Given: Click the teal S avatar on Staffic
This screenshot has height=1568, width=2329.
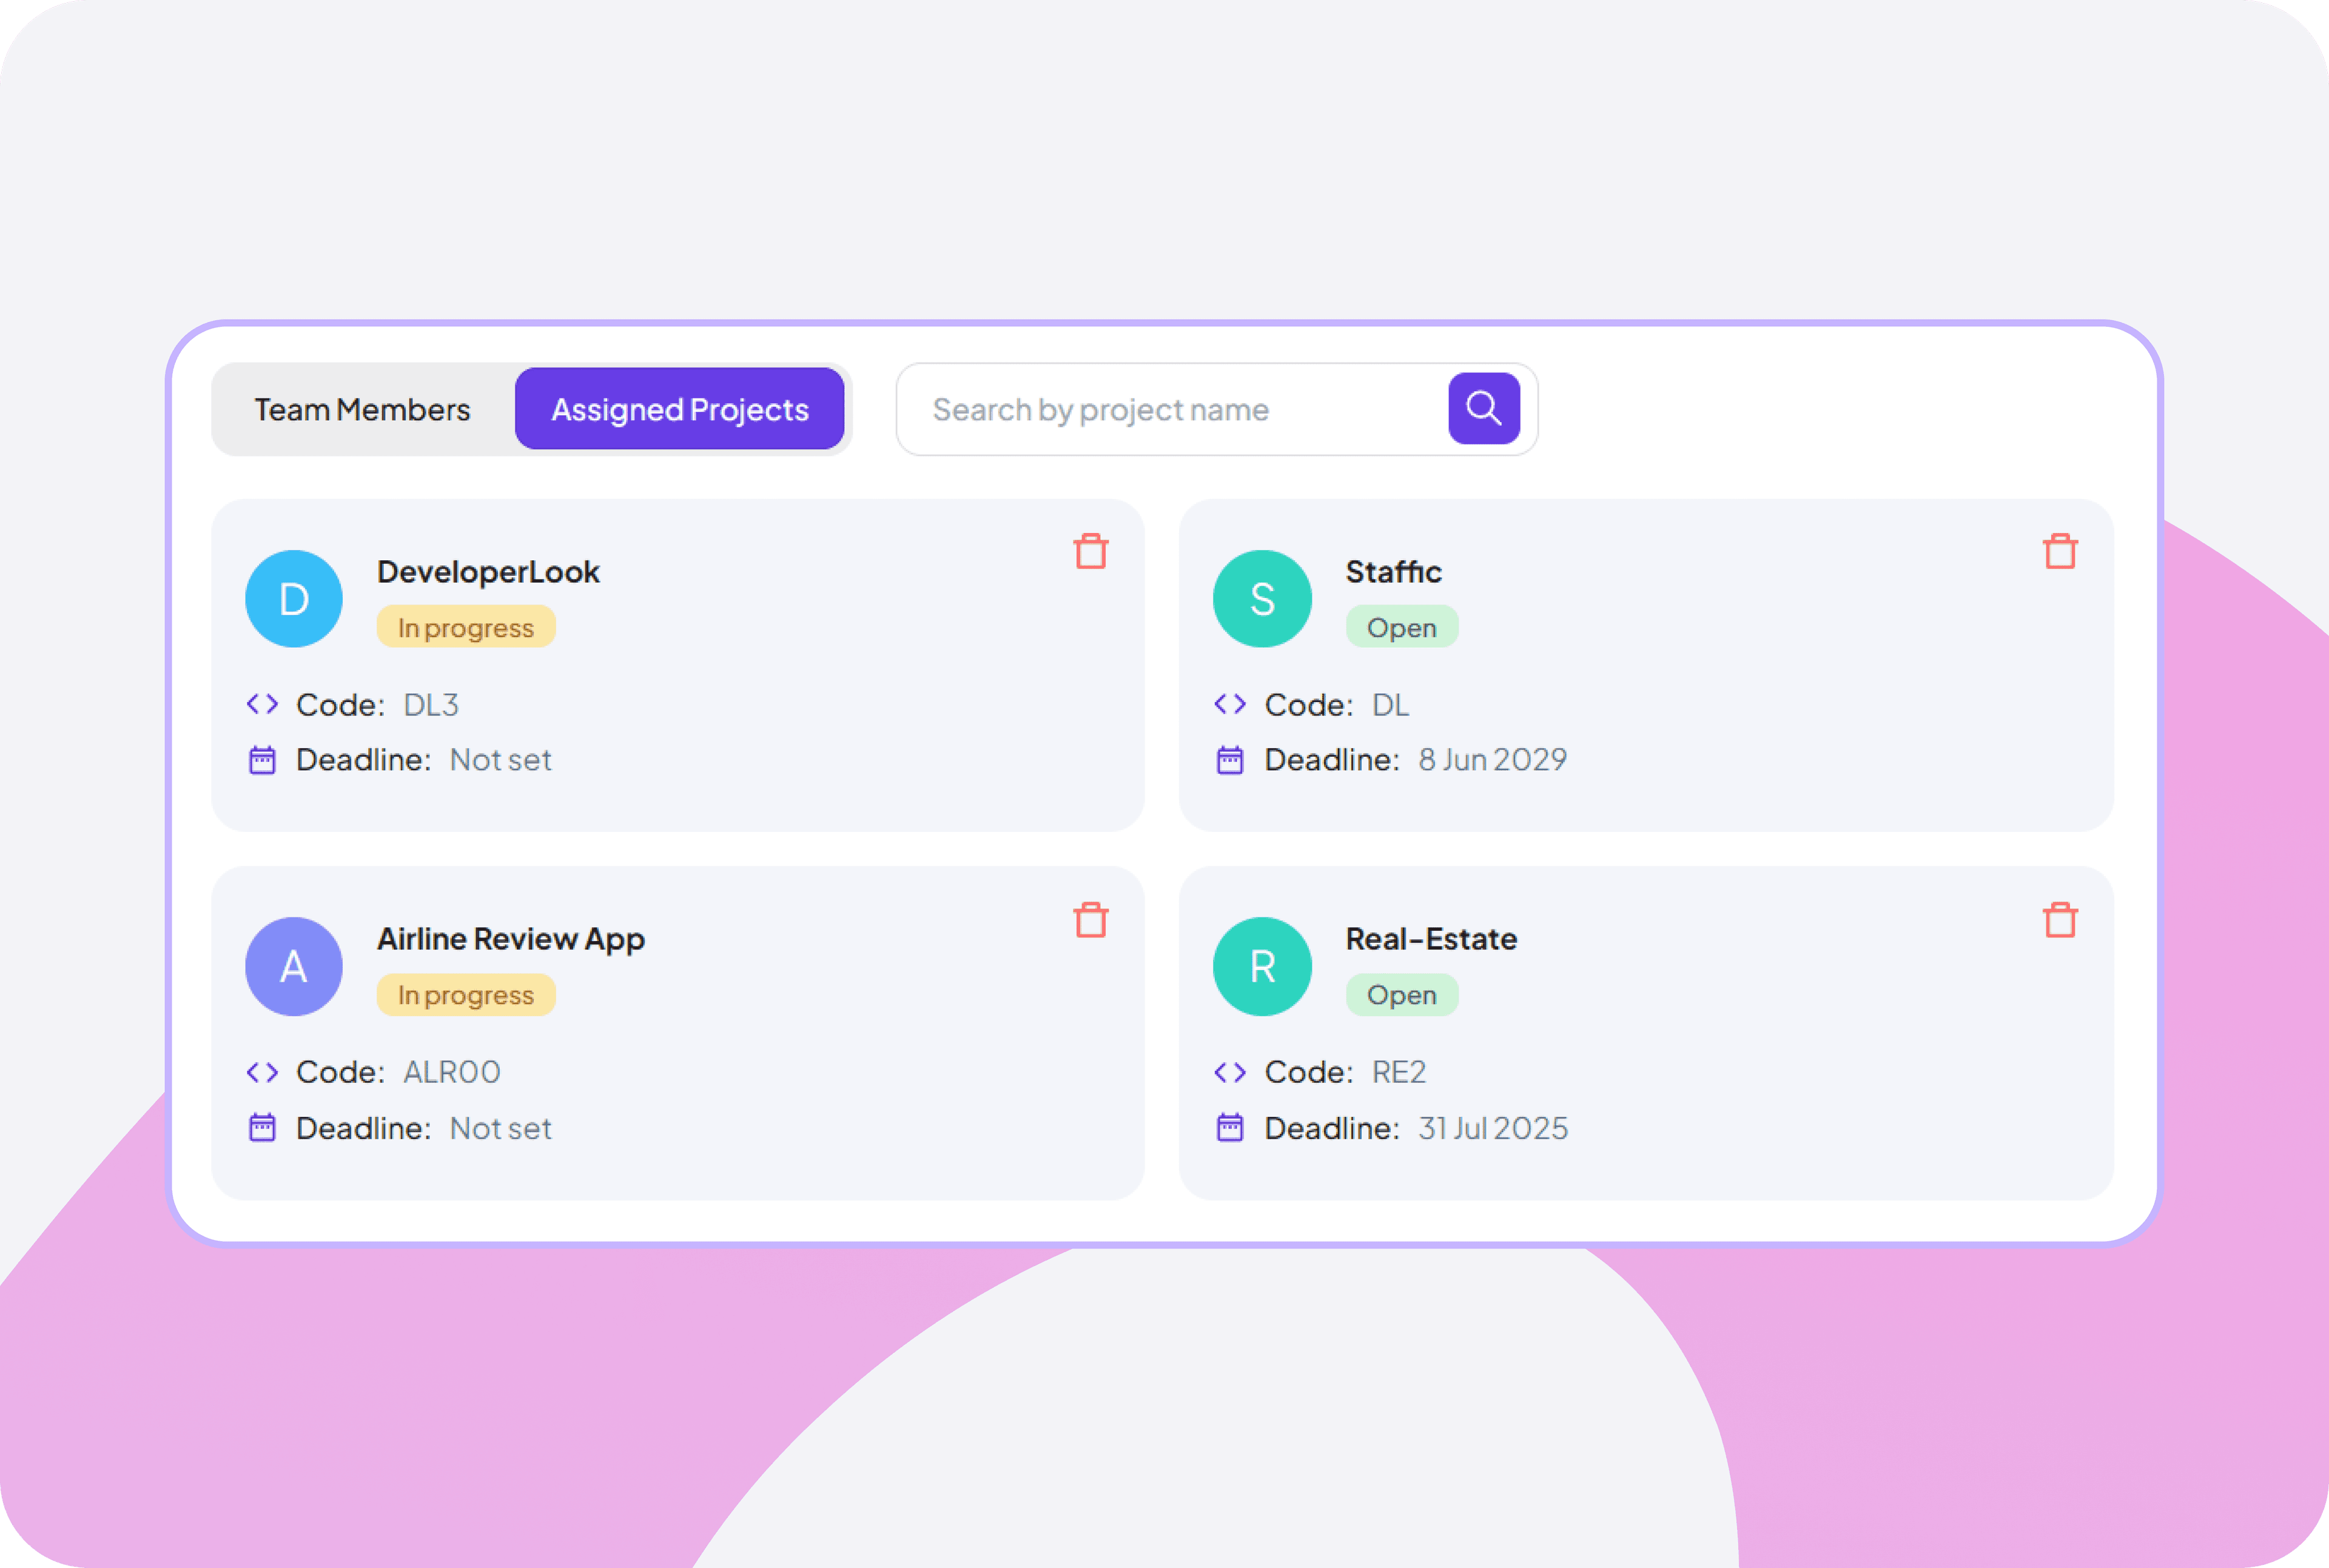Looking at the screenshot, I should pos(1262,598).
